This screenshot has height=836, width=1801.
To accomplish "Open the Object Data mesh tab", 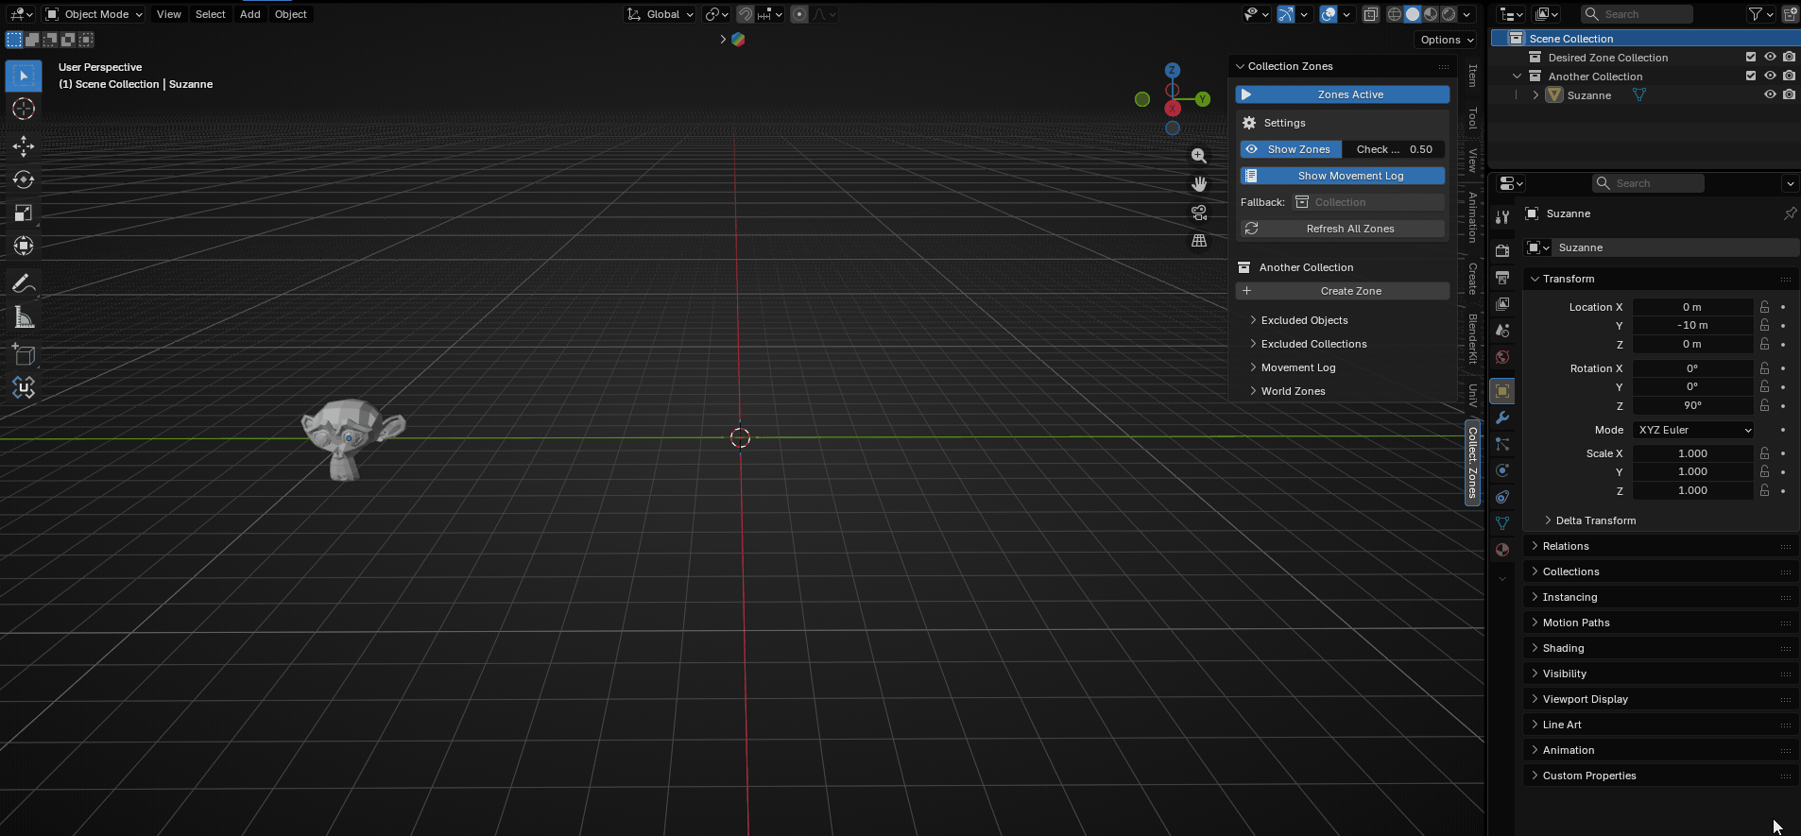I will (1502, 522).
